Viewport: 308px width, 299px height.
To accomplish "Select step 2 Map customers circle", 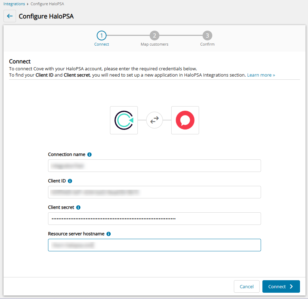I will click(x=154, y=36).
